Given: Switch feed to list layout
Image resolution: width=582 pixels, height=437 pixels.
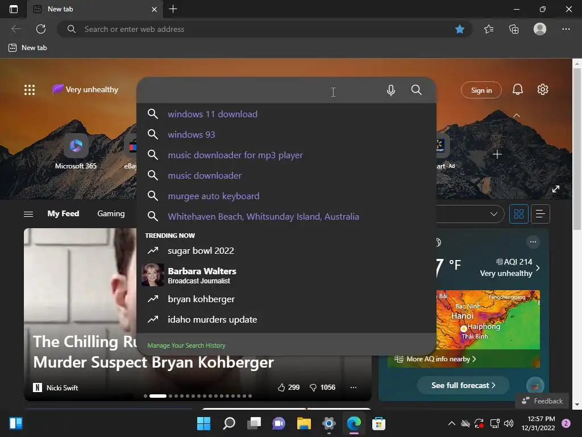Looking at the screenshot, I should coord(541,214).
